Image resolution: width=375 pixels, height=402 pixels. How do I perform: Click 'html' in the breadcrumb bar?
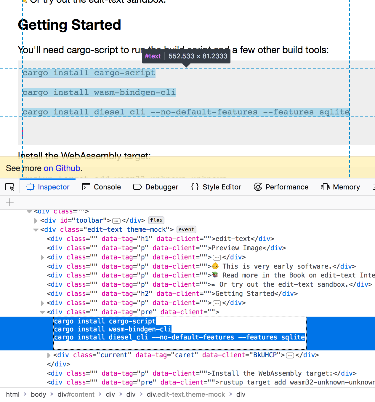point(13,395)
